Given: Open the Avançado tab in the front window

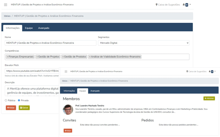Looking at the screenshot, I should pos(95,91).
